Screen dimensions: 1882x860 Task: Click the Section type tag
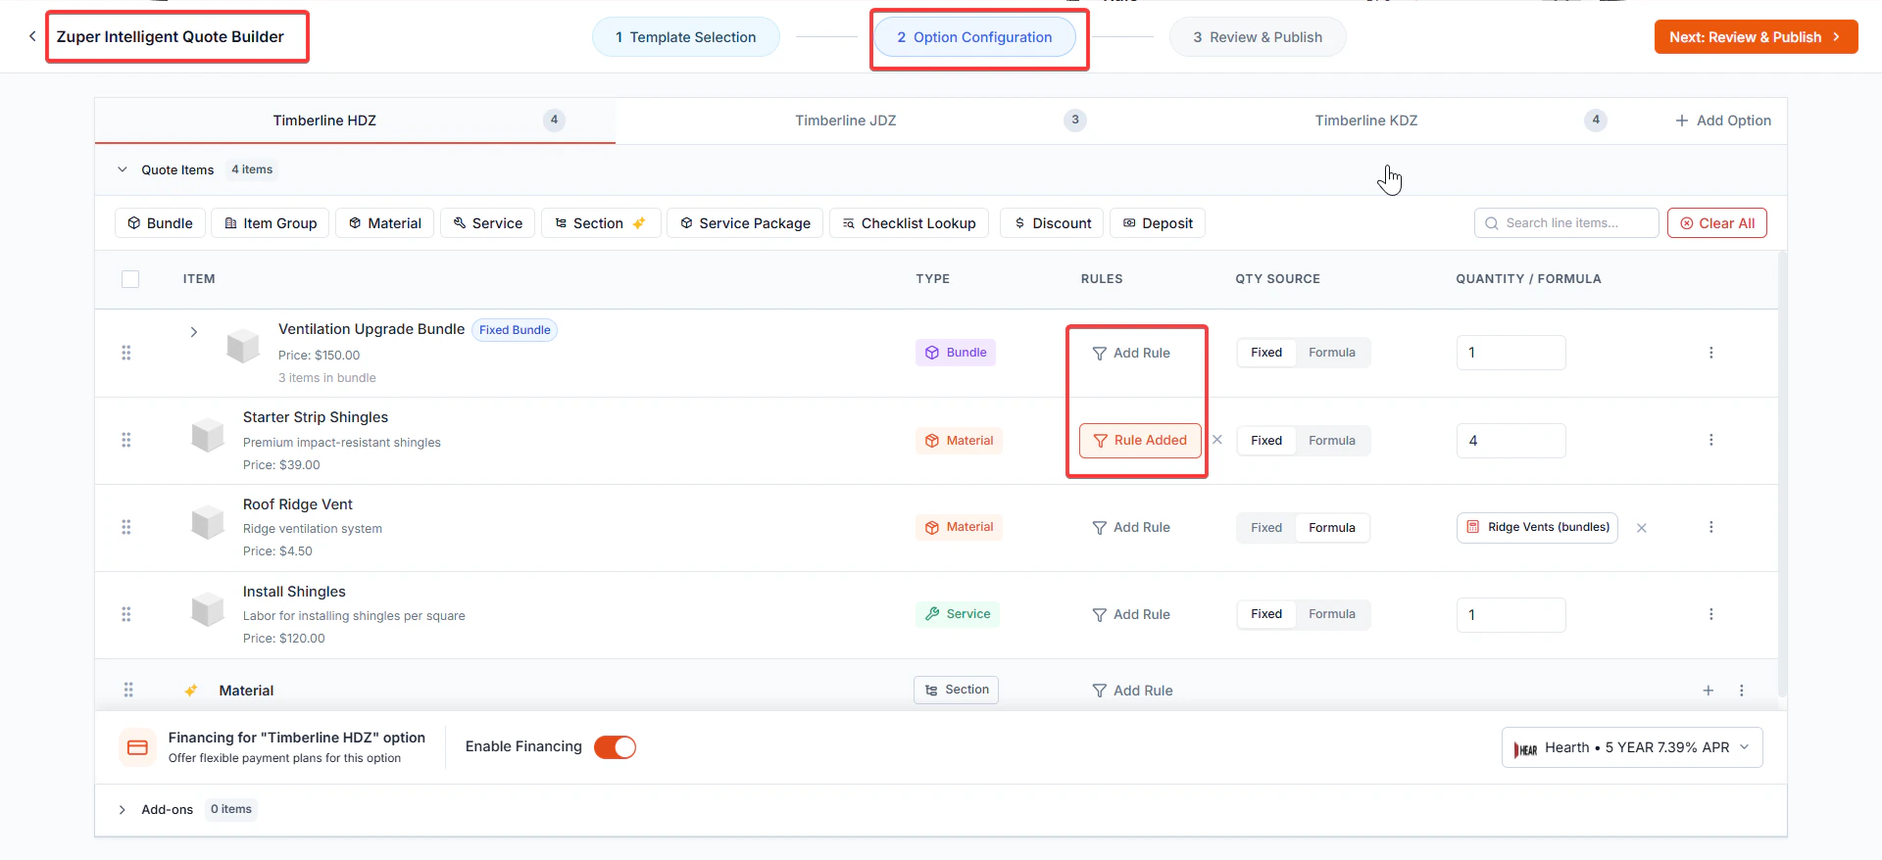click(x=957, y=690)
